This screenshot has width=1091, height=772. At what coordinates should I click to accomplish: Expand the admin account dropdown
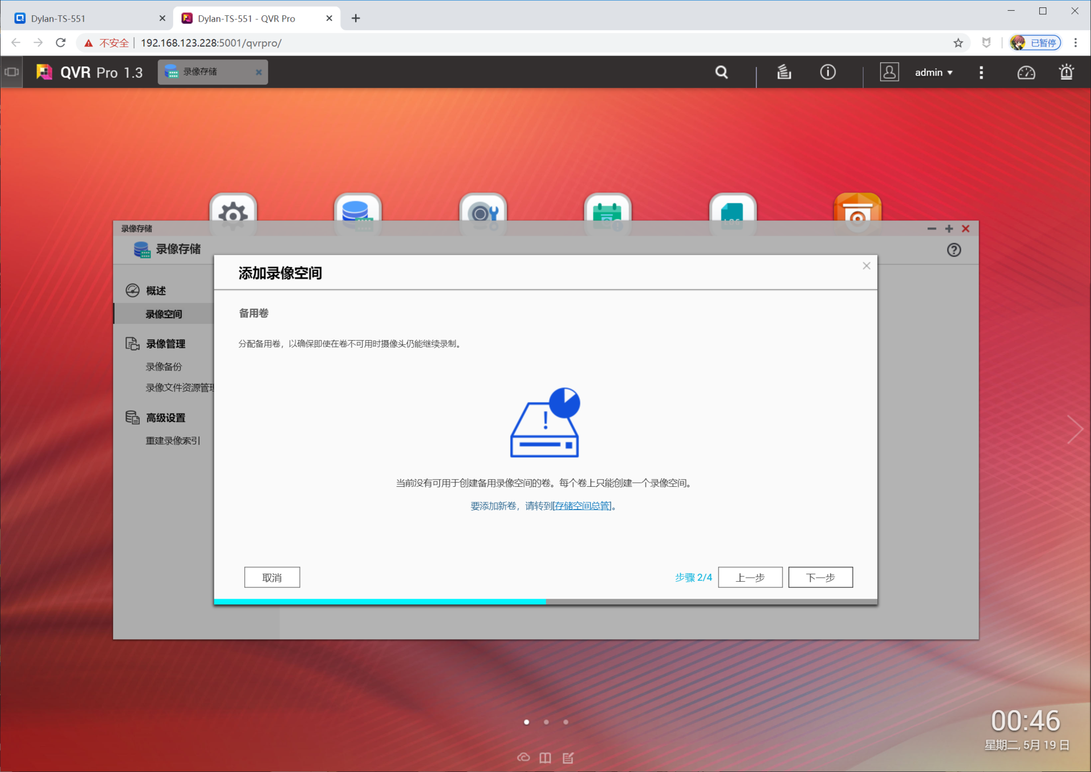934,72
